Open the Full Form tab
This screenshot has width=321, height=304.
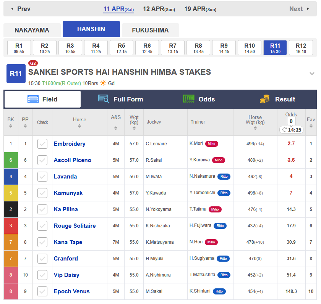tap(121, 99)
